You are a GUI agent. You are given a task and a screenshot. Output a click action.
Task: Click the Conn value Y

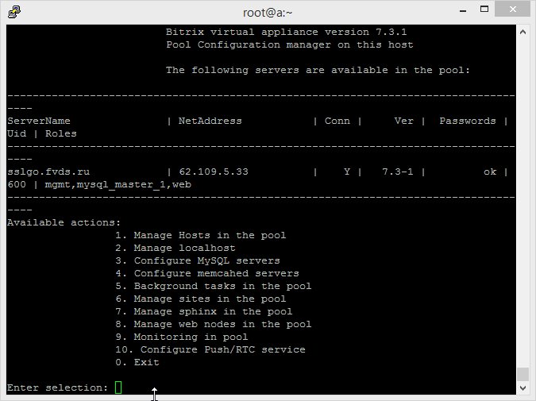[x=347, y=172]
